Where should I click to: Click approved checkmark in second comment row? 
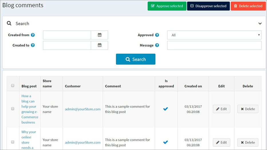(165, 142)
